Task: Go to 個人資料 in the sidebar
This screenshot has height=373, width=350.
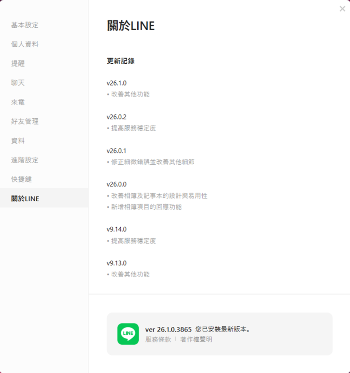Action: 25,44
